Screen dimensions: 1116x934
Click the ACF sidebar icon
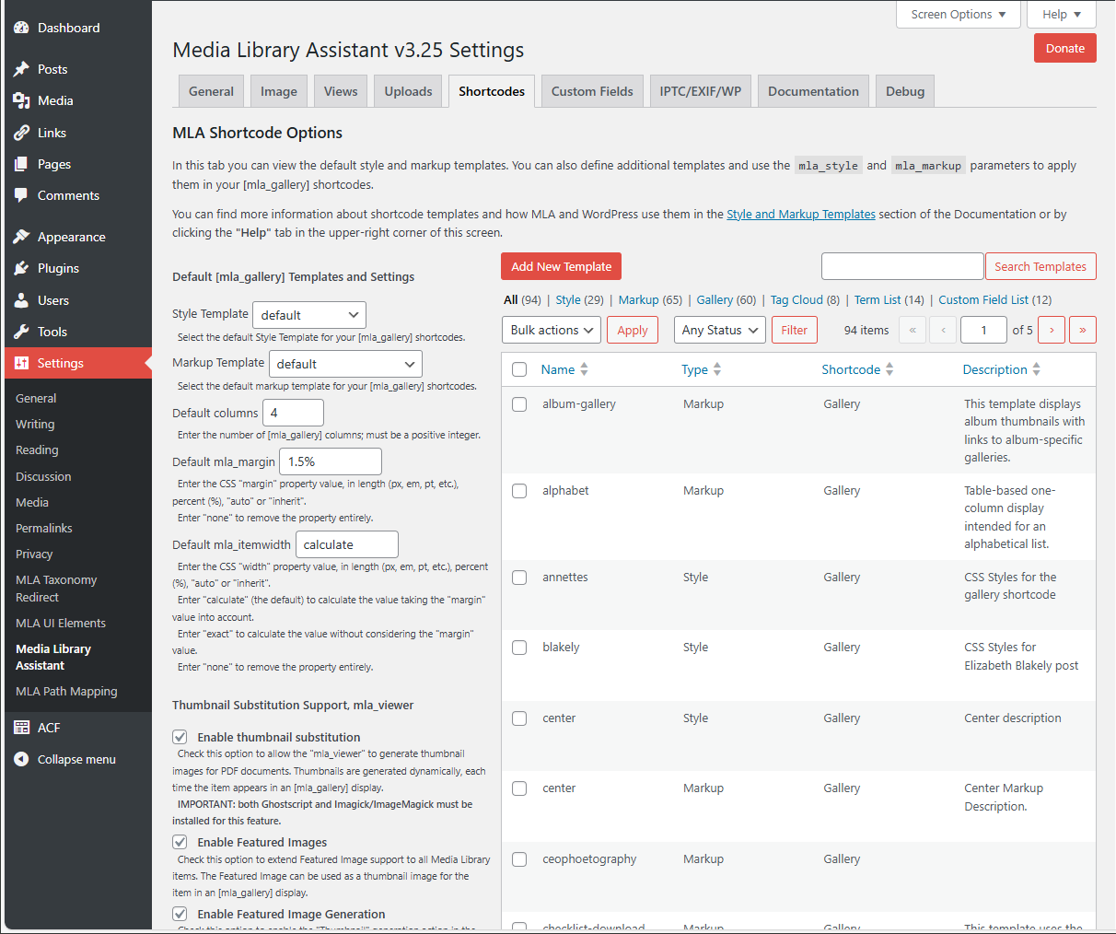(22, 727)
